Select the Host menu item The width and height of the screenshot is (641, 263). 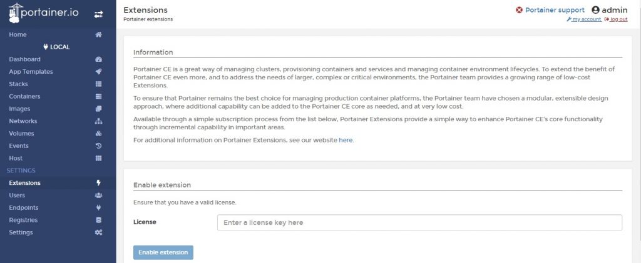[x=16, y=158]
